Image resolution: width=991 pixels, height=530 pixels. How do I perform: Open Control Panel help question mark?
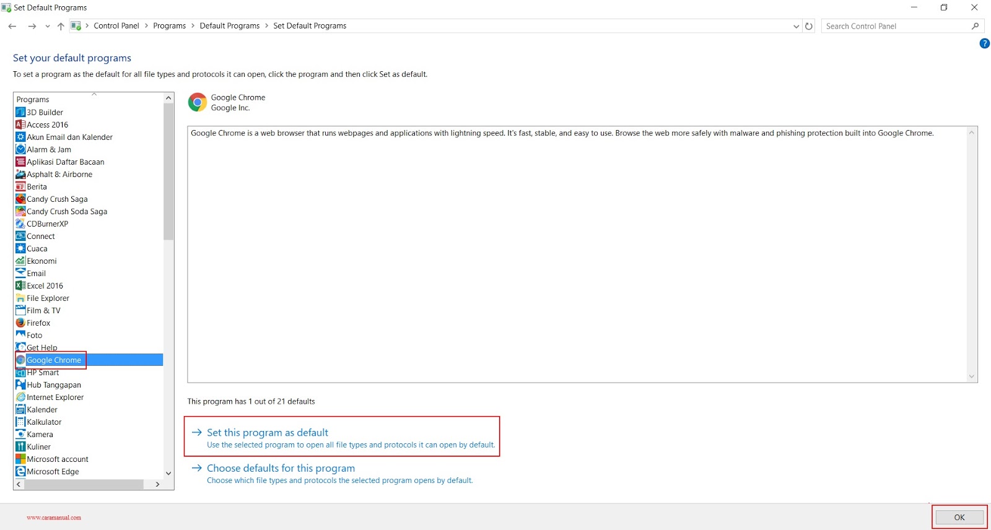click(x=984, y=43)
